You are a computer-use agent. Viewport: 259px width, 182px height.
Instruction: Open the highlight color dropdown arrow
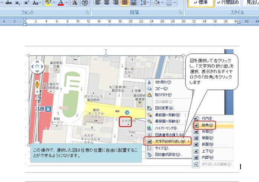54,3
